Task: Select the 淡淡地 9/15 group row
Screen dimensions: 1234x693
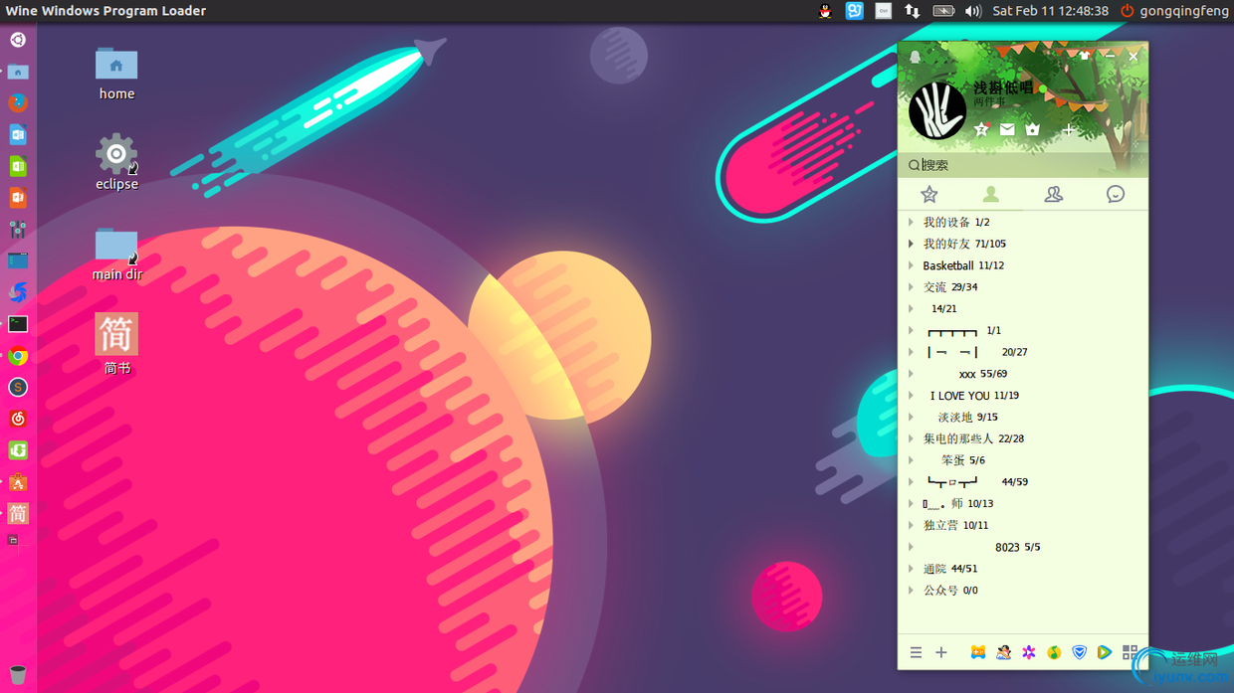Action: pos(1023,418)
